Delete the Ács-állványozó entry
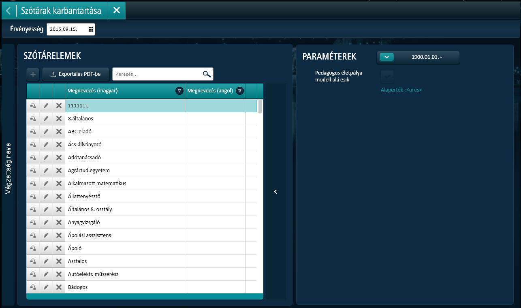Image resolution: width=521 pixels, height=308 pixels. coord(59,145)
